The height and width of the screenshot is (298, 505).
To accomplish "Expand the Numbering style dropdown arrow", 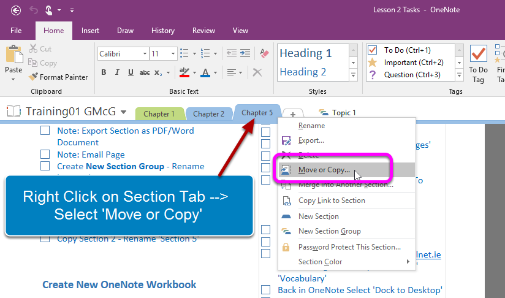I will [x=215, y=53].
